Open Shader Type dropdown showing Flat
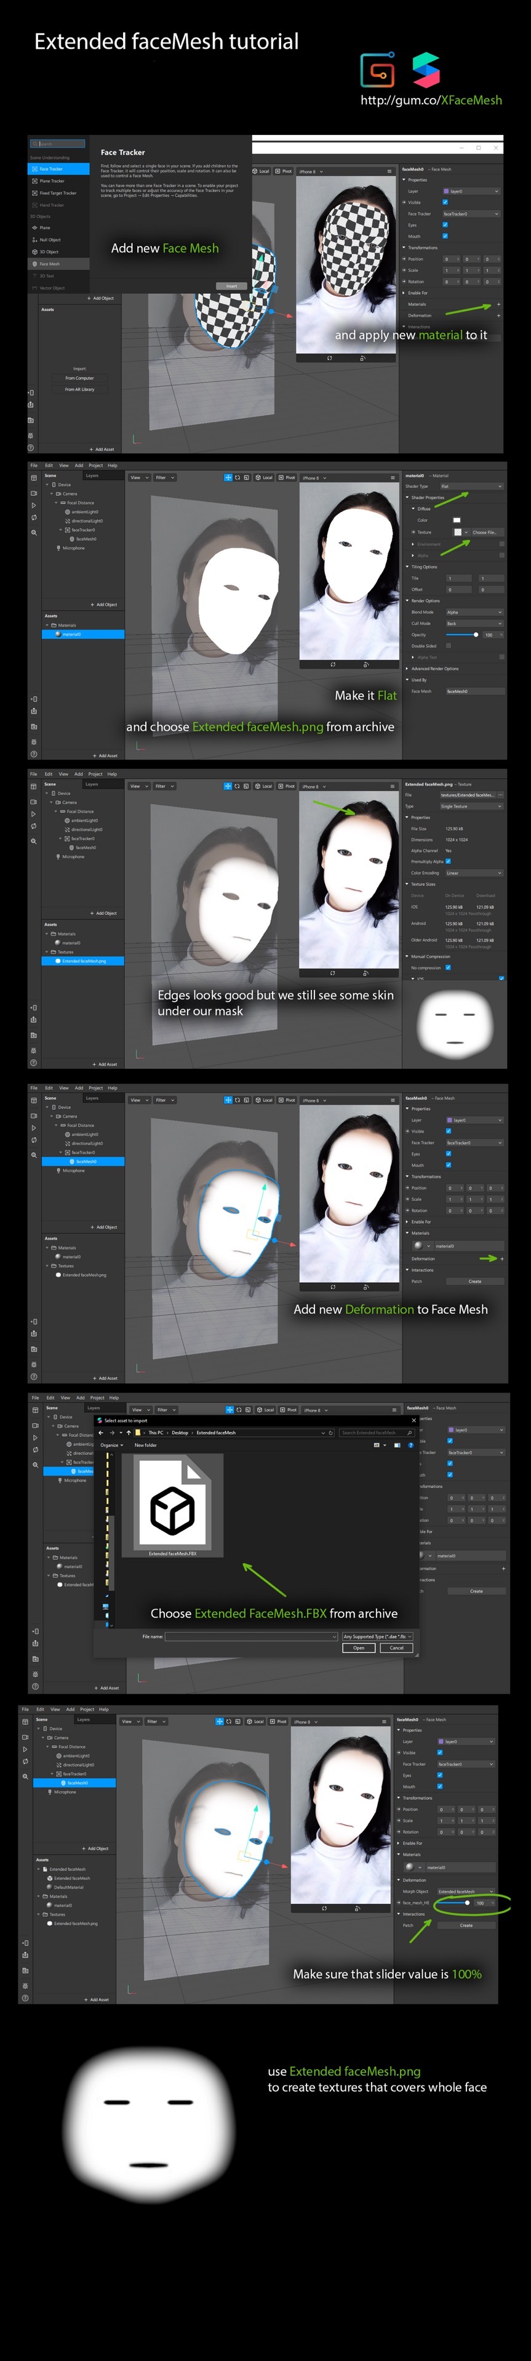Viewport: 531px width, 2361px height. (471, 487)
